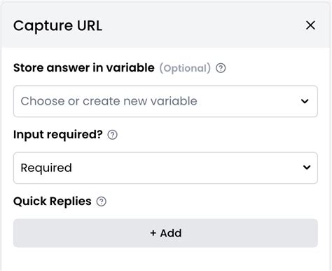Click the Quick Replies heading

pos(53,201)
